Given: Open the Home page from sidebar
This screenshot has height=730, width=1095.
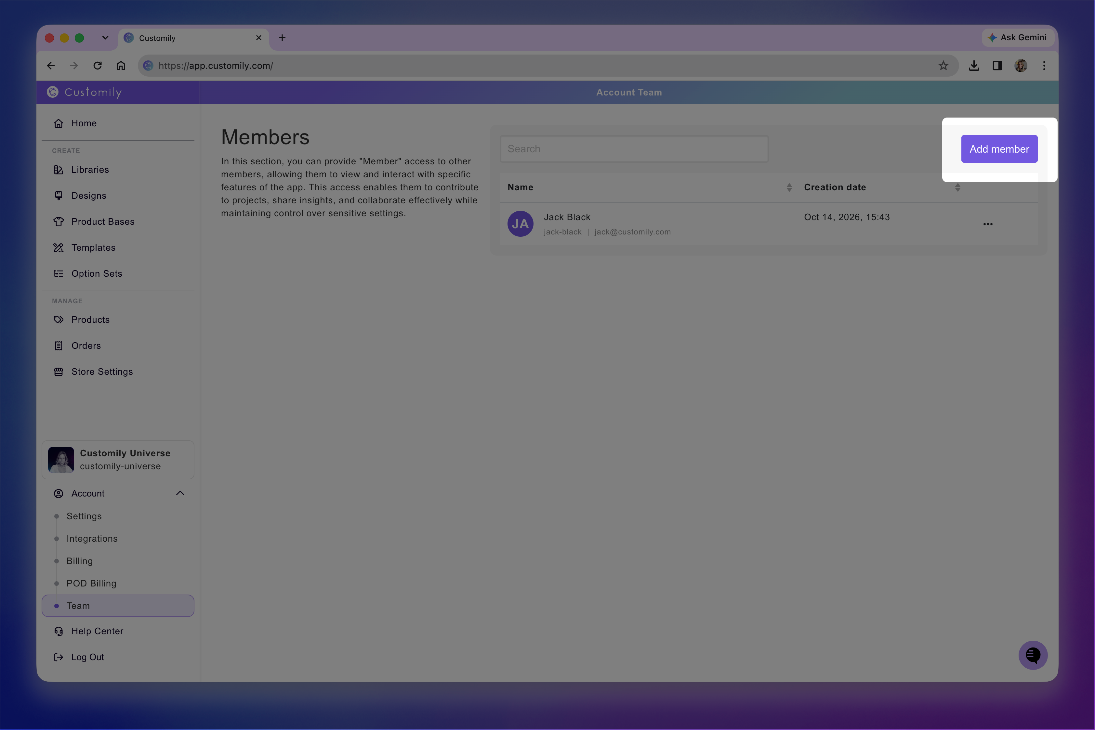Looking at the screenshot, I should (84, 123).
